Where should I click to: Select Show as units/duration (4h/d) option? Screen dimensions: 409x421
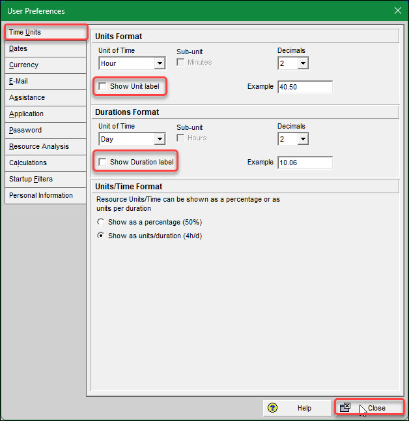[101, 236]
